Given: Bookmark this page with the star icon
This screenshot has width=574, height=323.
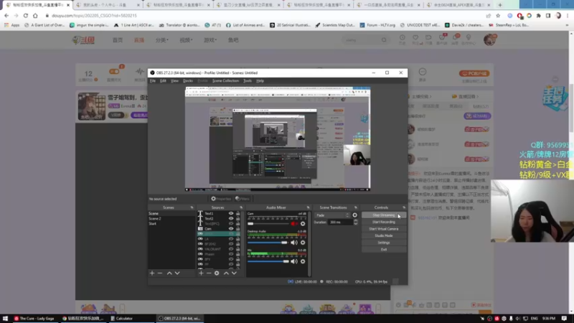Looking at the screenshot, I should click(498, 16).
